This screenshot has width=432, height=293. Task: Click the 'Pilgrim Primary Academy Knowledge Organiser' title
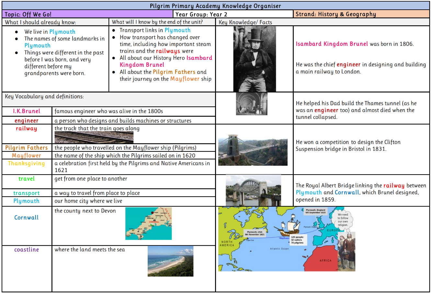[x=216, y=6]
